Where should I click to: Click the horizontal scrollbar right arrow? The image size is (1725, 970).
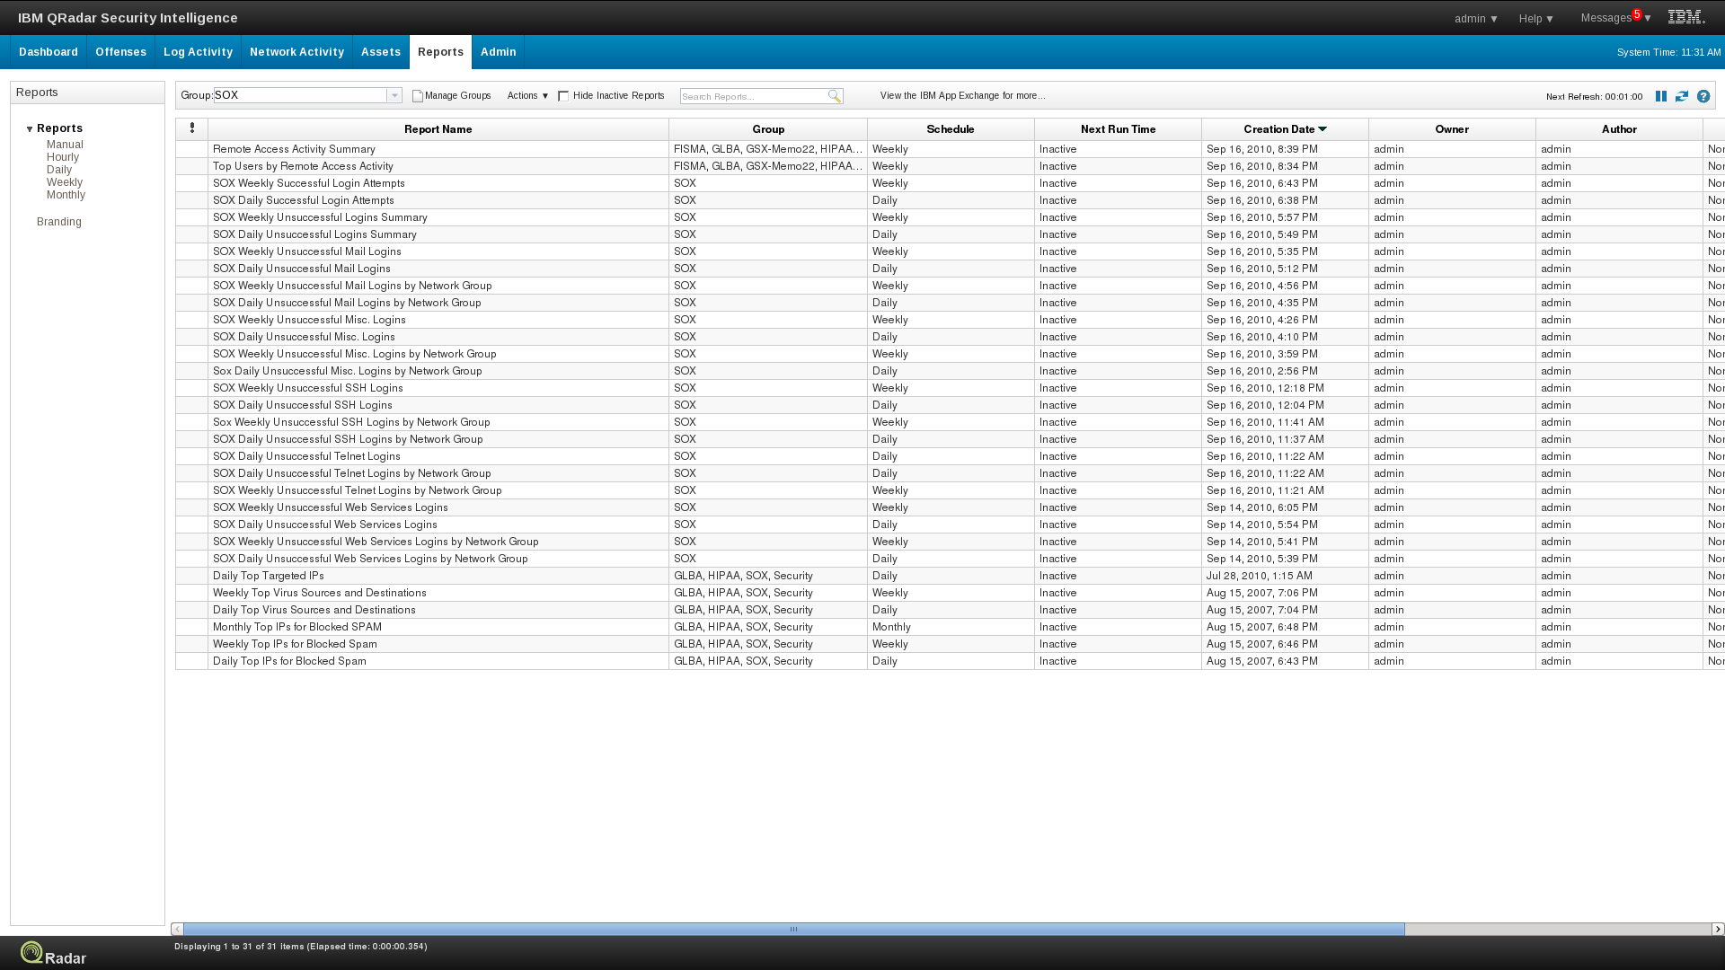[1716, 929]
